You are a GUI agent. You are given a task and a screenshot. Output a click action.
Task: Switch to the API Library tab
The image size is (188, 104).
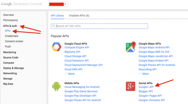coord(57,16)
